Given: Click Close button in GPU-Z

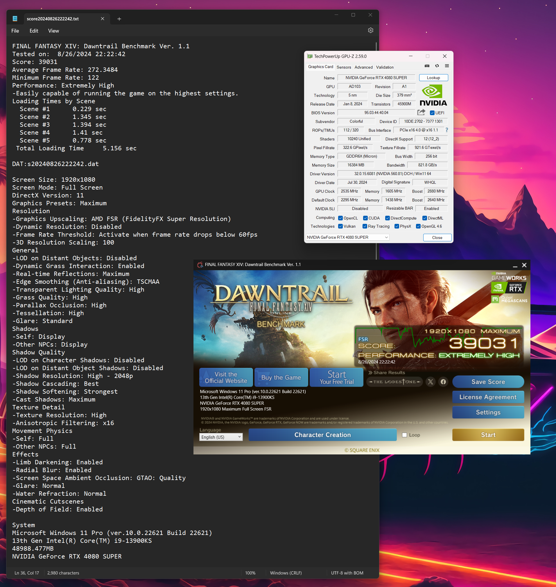Looking at the screenshot, I should (437, 238).
